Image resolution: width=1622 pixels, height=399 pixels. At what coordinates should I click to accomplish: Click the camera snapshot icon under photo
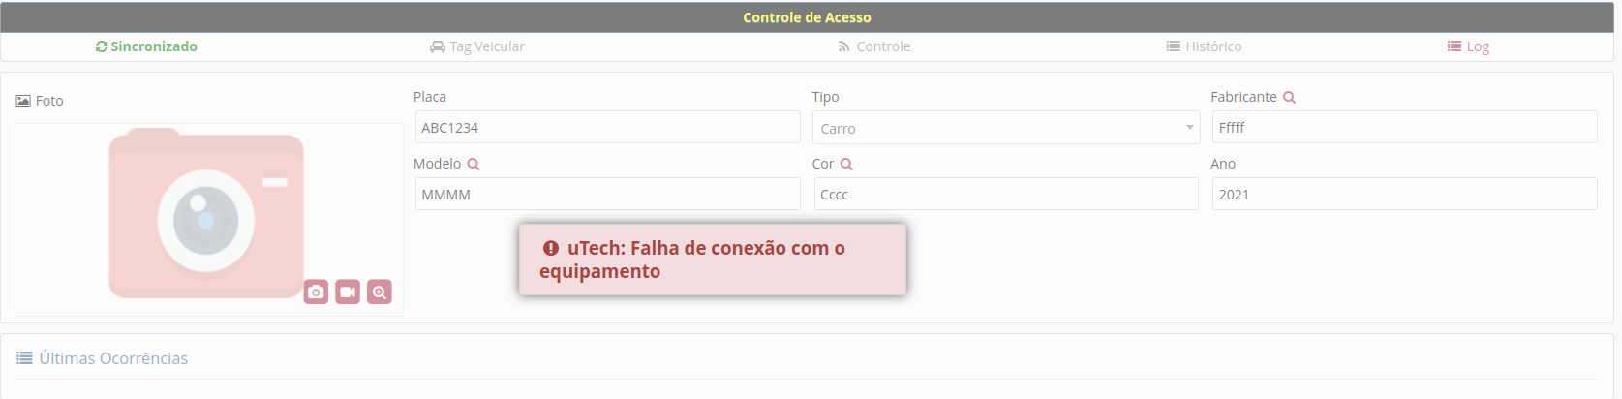coord(316,292)
